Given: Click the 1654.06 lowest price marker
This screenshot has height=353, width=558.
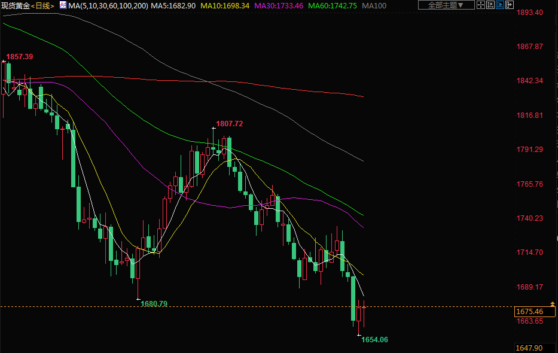Looking at the screenshot, I should pyautogui.click(x=374, y=340).
